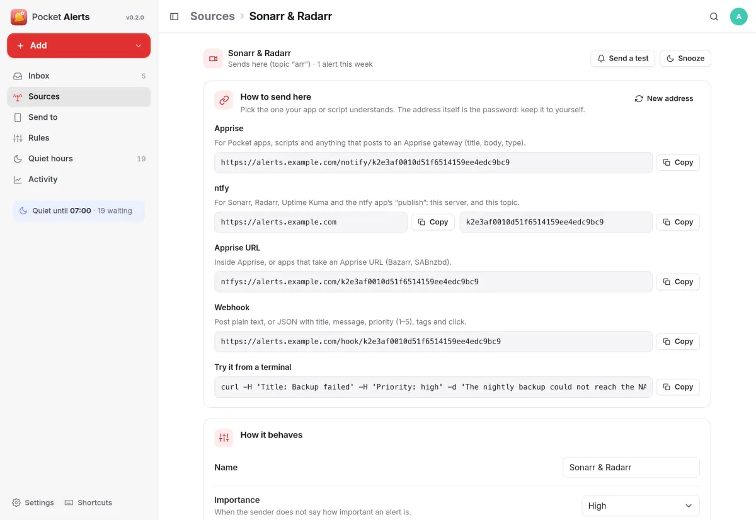Click the Quiet until 07:00 banner
Image resolution: width=756 pixels, height=520 pixels.
pos(79,211)
